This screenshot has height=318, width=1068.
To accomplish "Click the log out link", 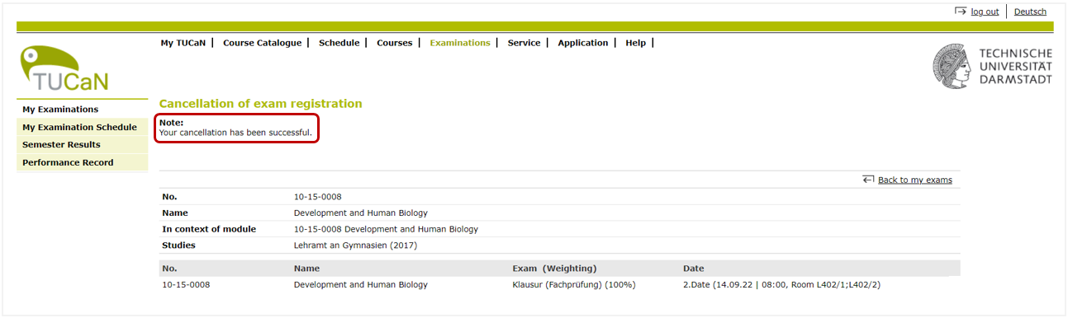I will click(x=985, y=12).
